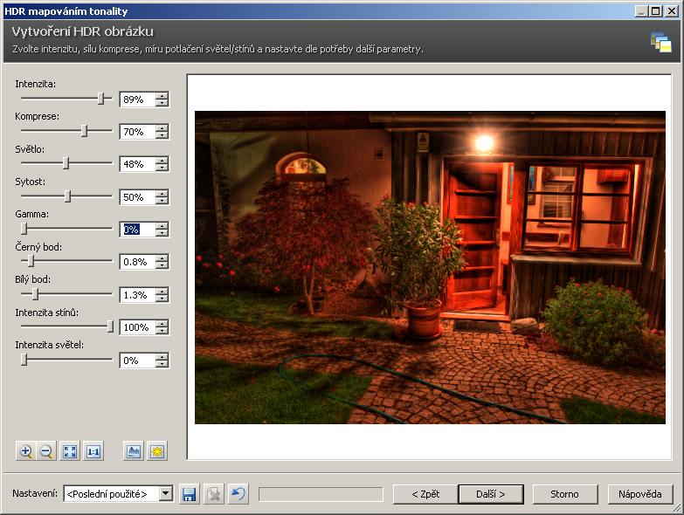Click the zoom out magnifier icon
Screen dimensions: 684x515
tap(47, 451)
